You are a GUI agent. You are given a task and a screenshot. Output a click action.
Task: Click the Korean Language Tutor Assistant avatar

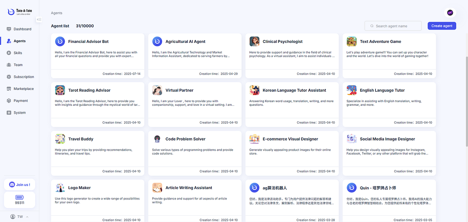[x=254, y=90]
